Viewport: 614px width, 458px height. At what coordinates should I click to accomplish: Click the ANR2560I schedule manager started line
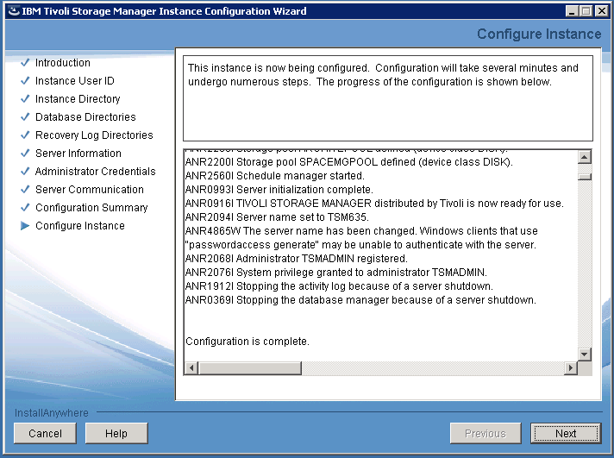pyautogui.click(x=275, y=175)
